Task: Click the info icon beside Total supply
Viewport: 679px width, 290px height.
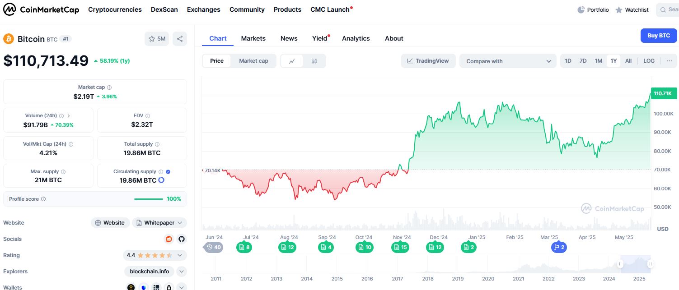Action: 157,144
